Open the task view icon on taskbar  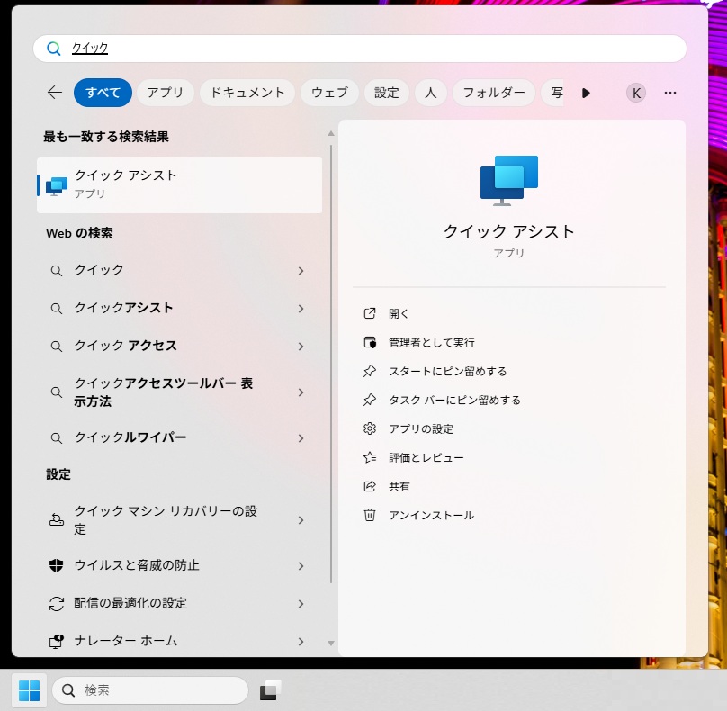(x=270, y=690)
